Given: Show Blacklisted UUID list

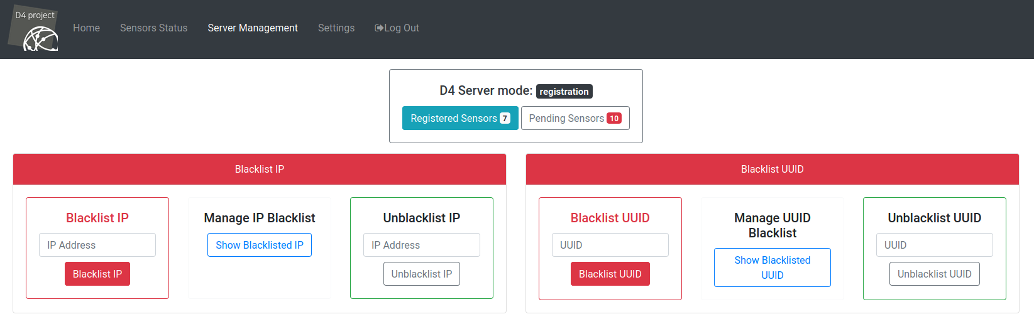Looking at the screenshot, I should click(x=773, y=268).
